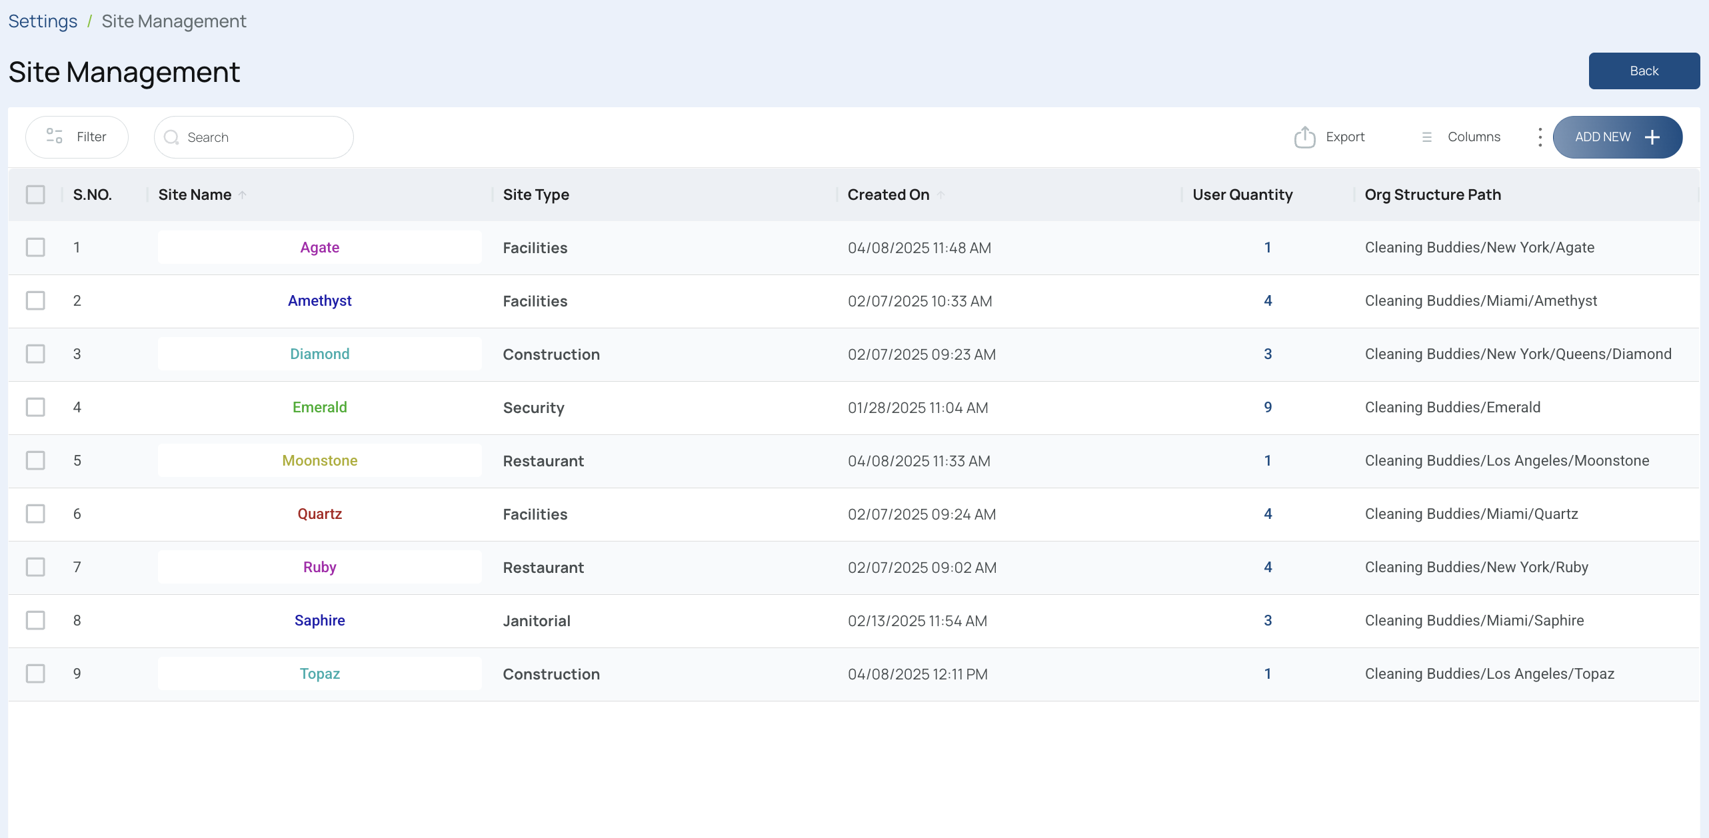Open user quantity 9 for Emerald
The height and width of the screenshot is (838, 1709).
coord(1268,407)
